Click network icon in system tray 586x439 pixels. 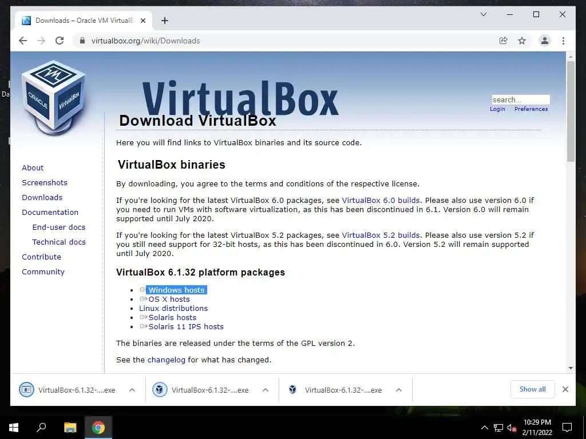click(498, 428)
